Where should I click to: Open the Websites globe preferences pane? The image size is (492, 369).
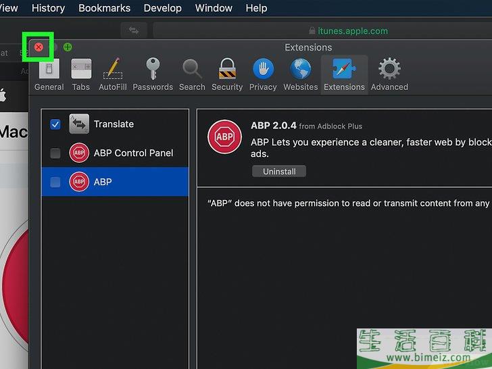point(301,74)
